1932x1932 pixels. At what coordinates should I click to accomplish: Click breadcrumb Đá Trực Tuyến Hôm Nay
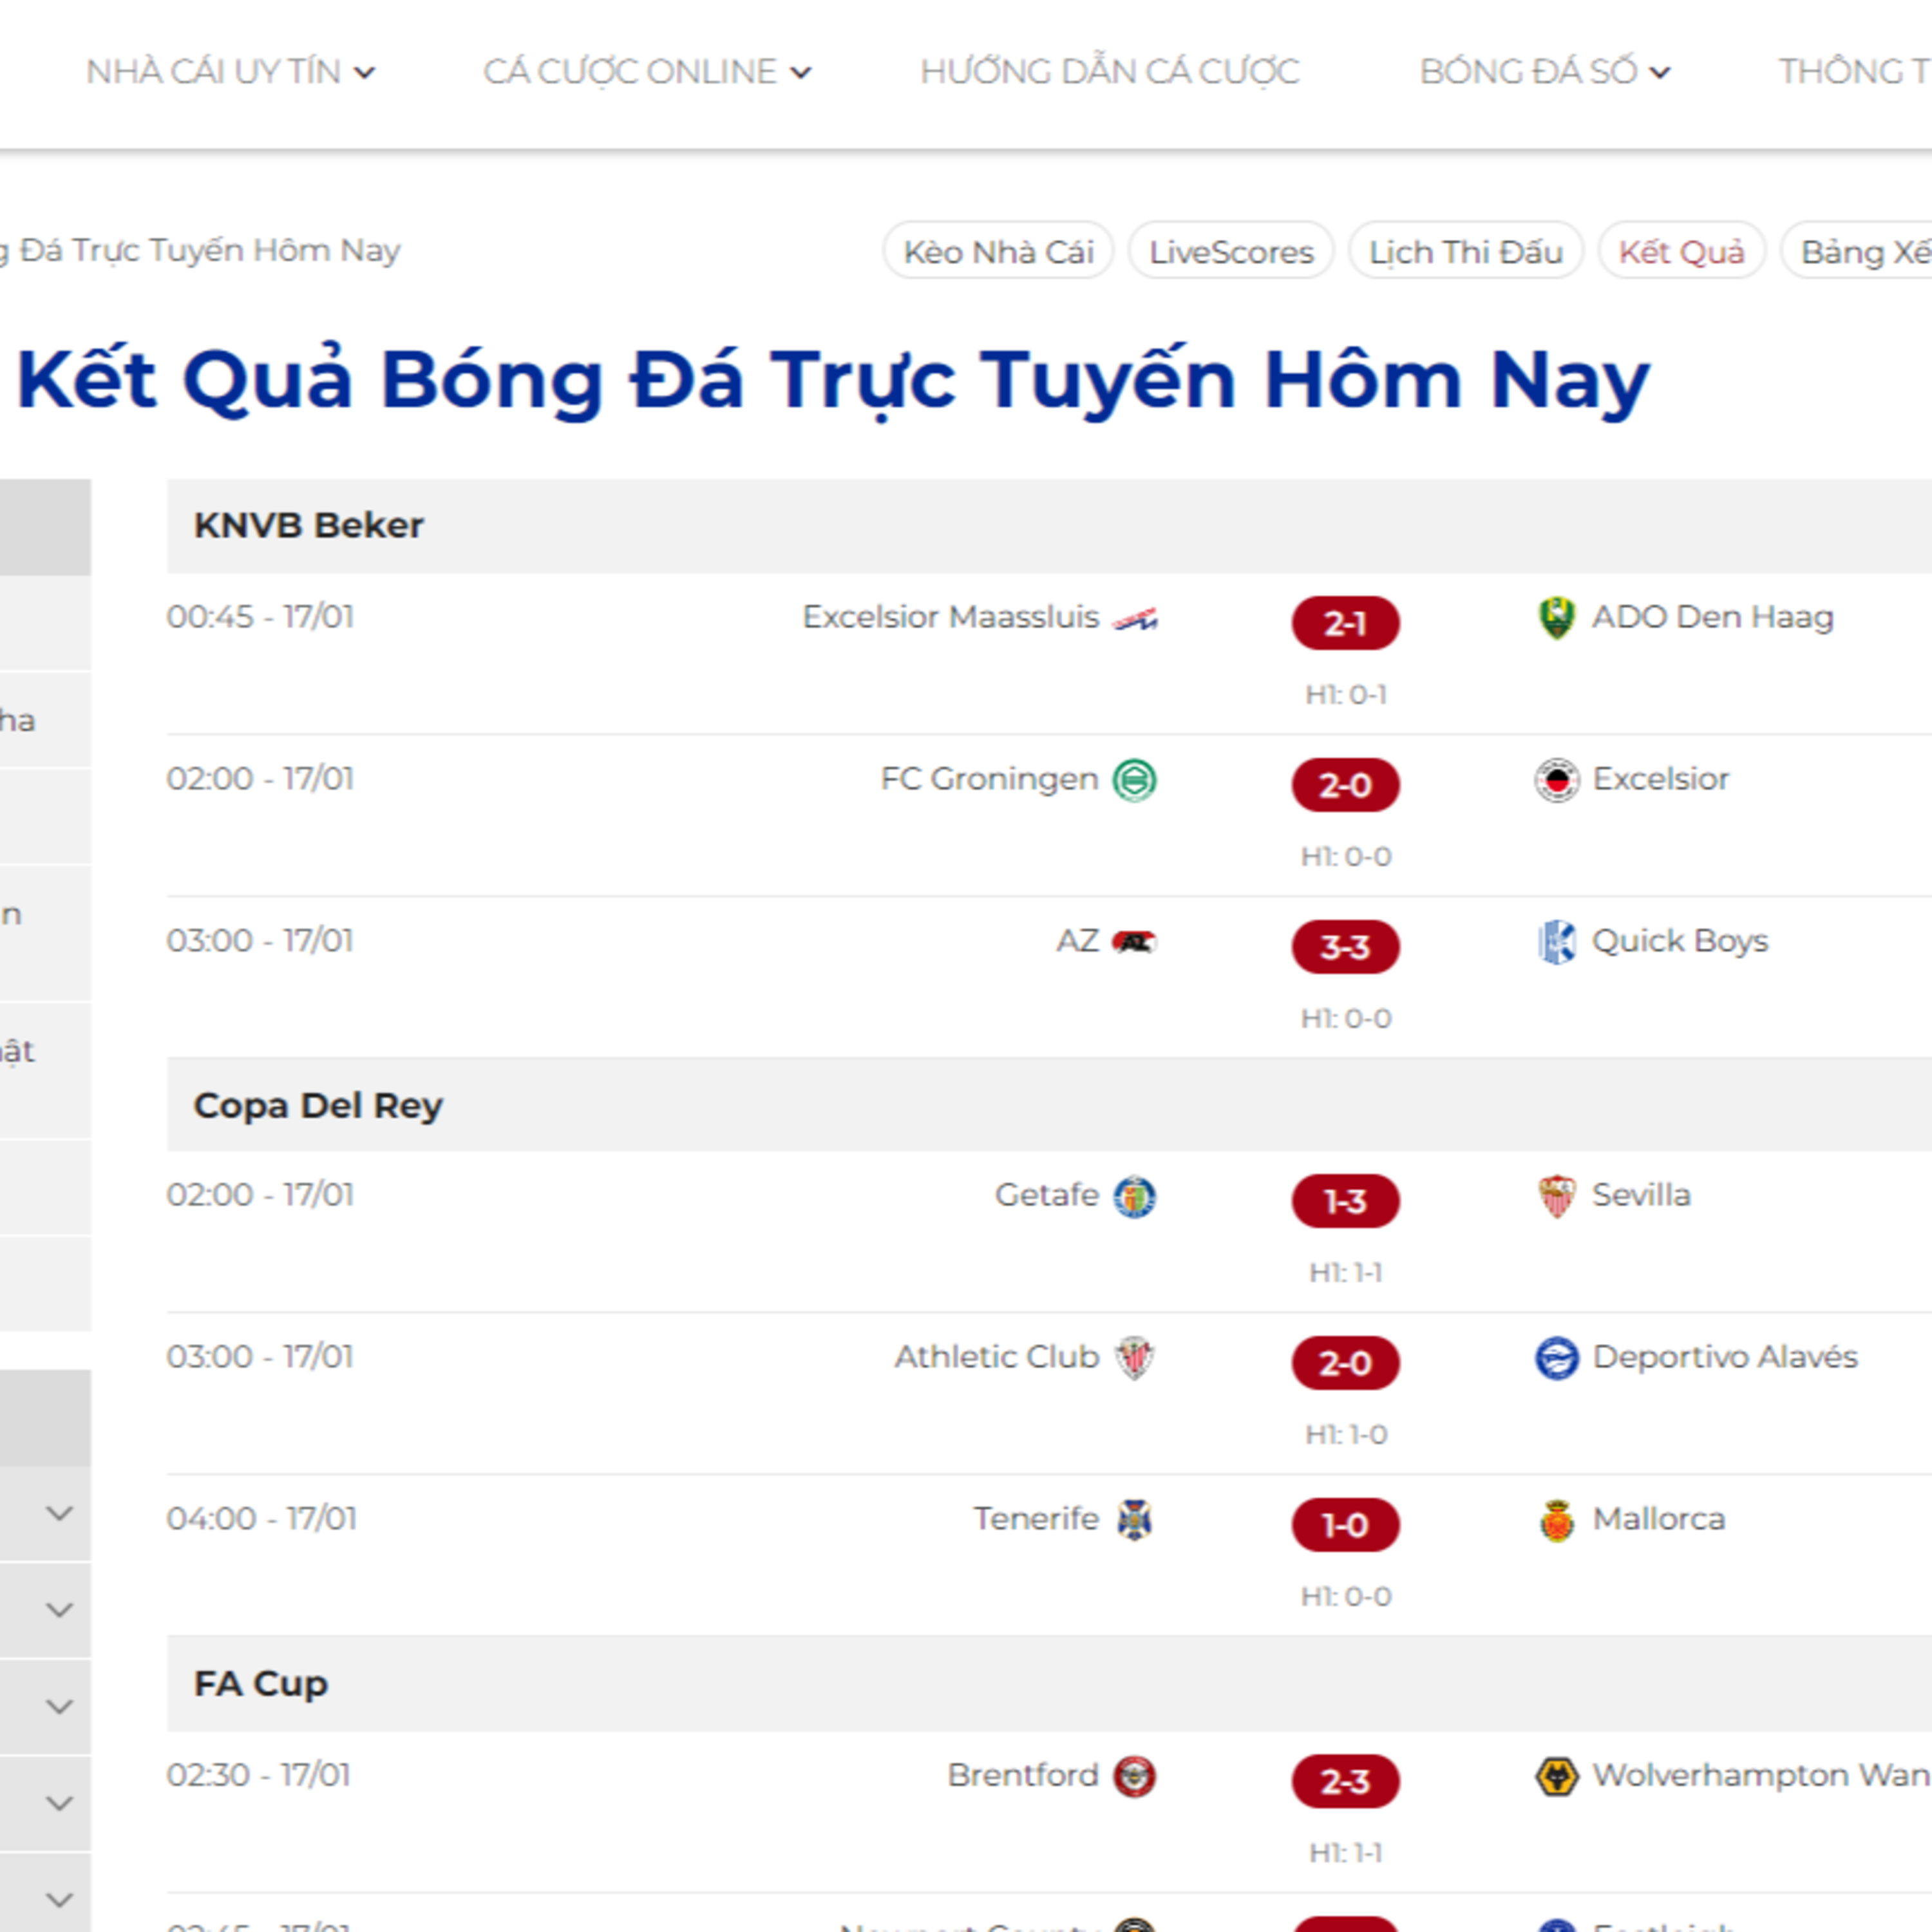click(209, 250)
